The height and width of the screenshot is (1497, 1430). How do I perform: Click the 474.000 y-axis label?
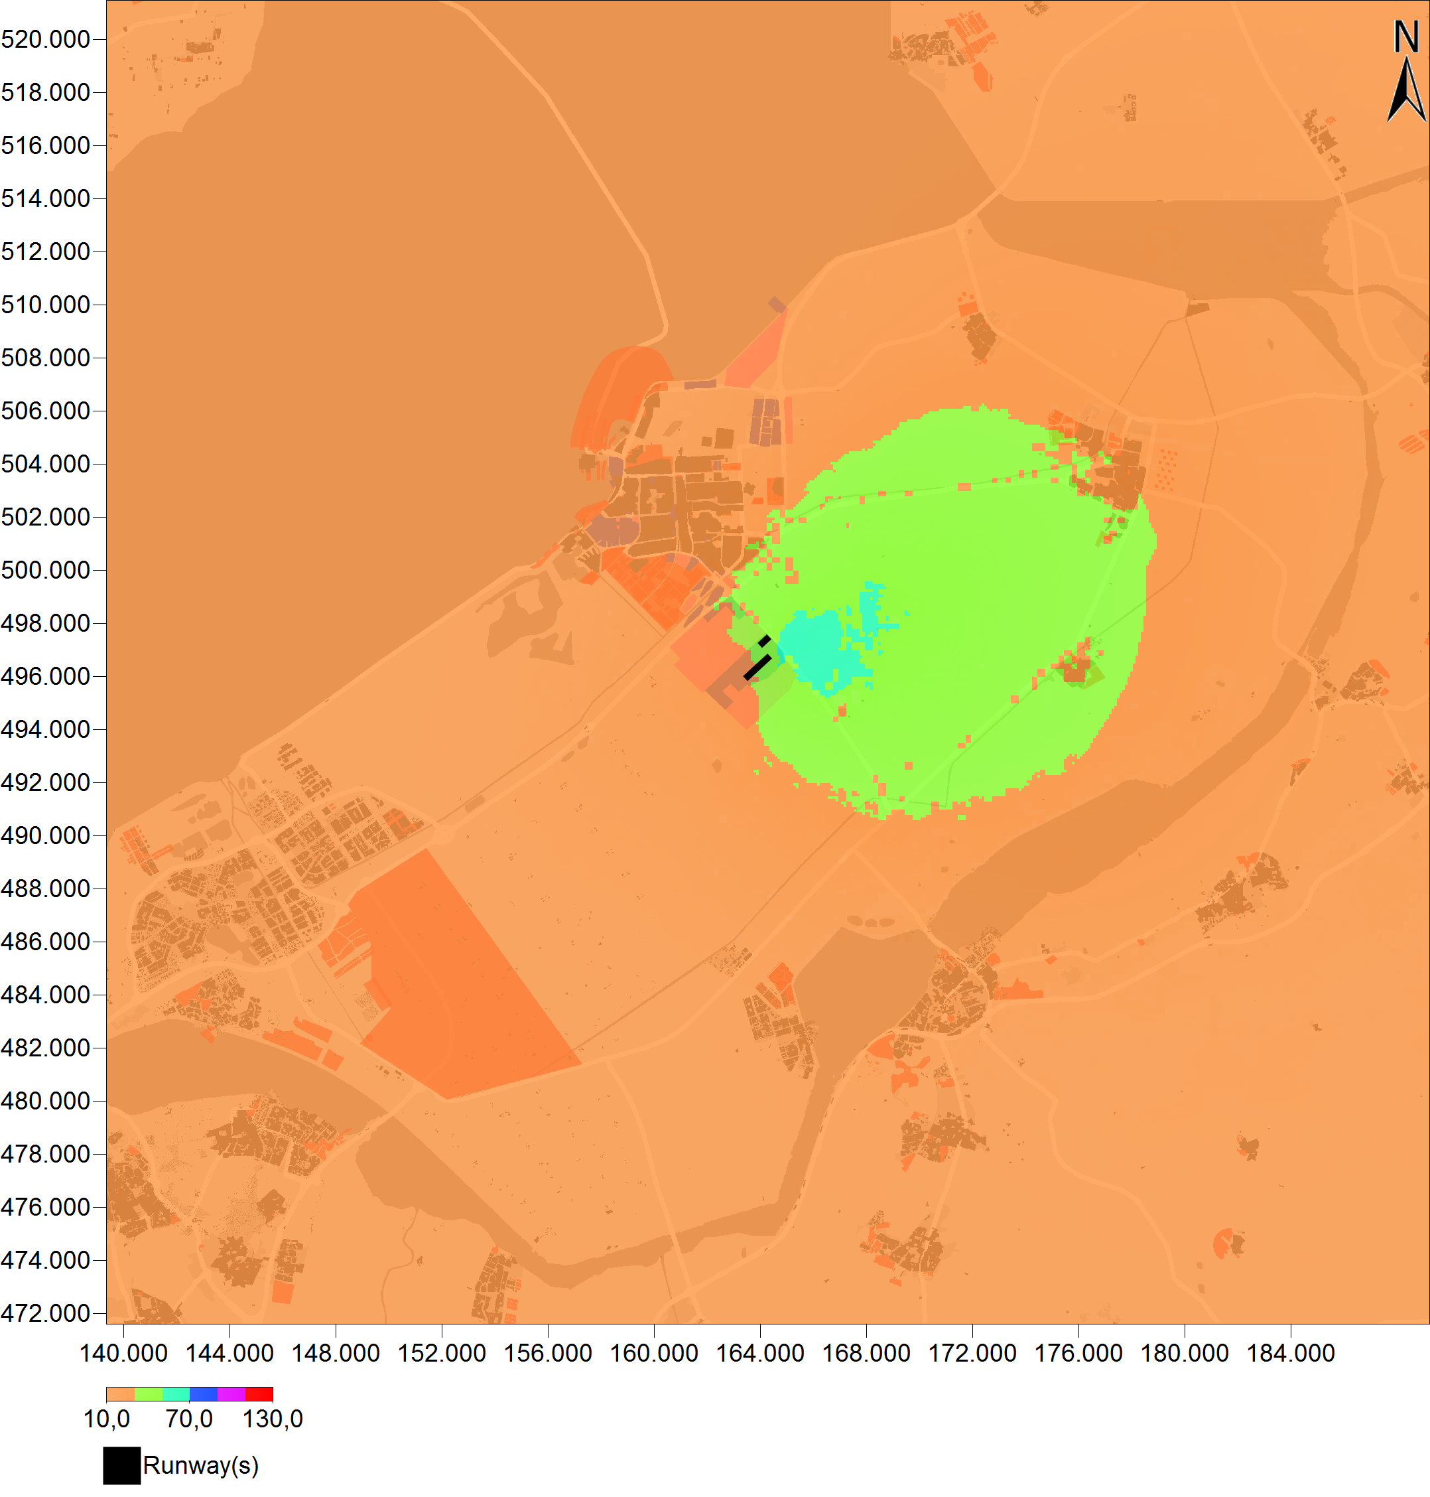(46, 1261)
